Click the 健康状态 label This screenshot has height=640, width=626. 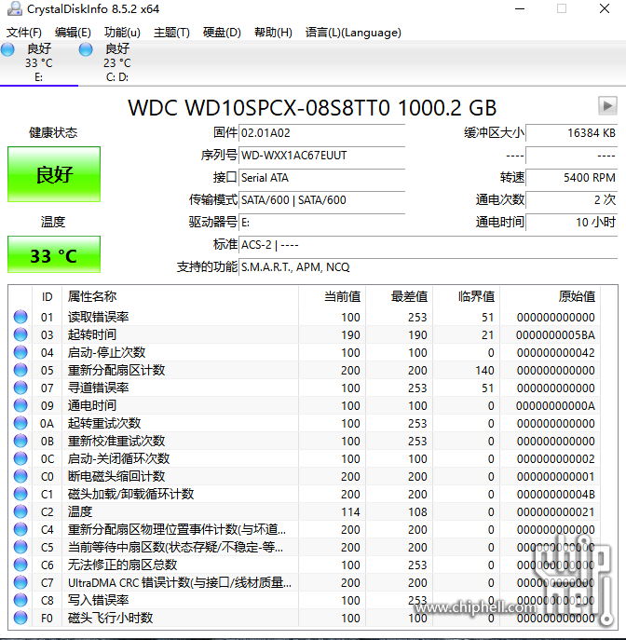[x=53, y=132]
